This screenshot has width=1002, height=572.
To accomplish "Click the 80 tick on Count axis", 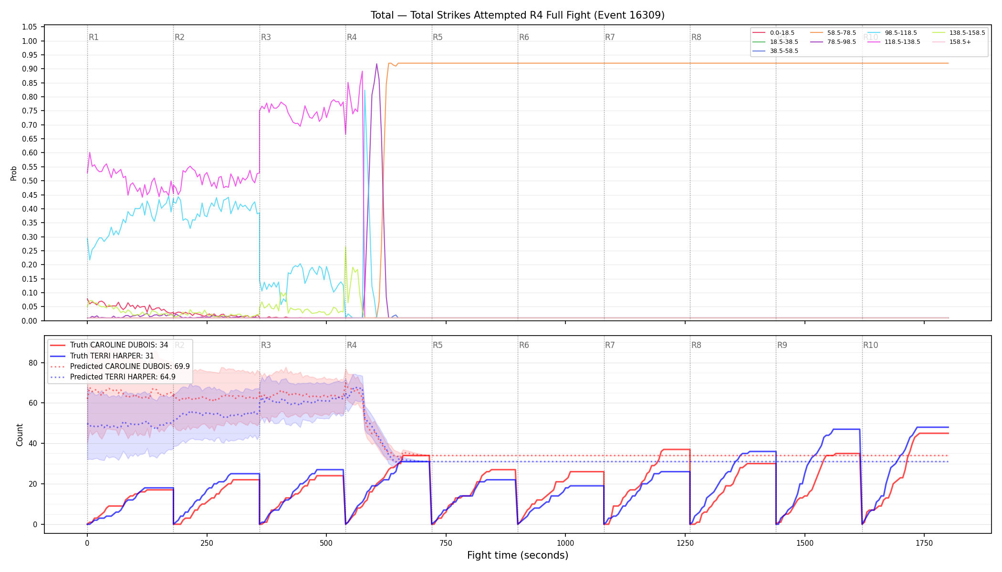I will [x=33, y=363].
